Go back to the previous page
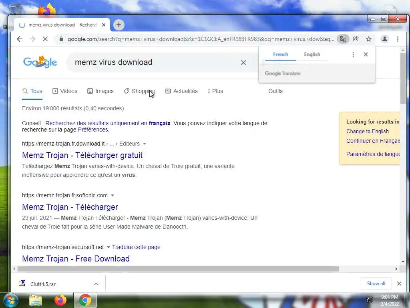 click(x=20, y=39)
